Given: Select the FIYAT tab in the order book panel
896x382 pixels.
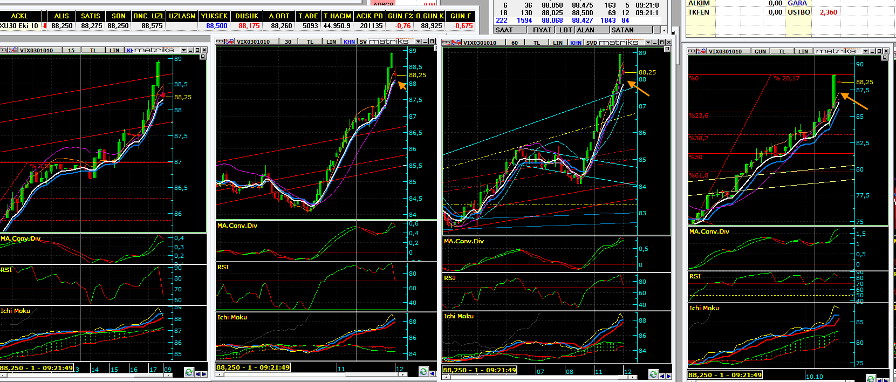Looking at the screenshot, I should click(542, 30).
